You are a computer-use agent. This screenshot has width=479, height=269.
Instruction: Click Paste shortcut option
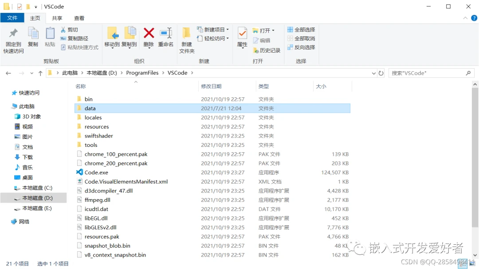click(x=79, y=47)
